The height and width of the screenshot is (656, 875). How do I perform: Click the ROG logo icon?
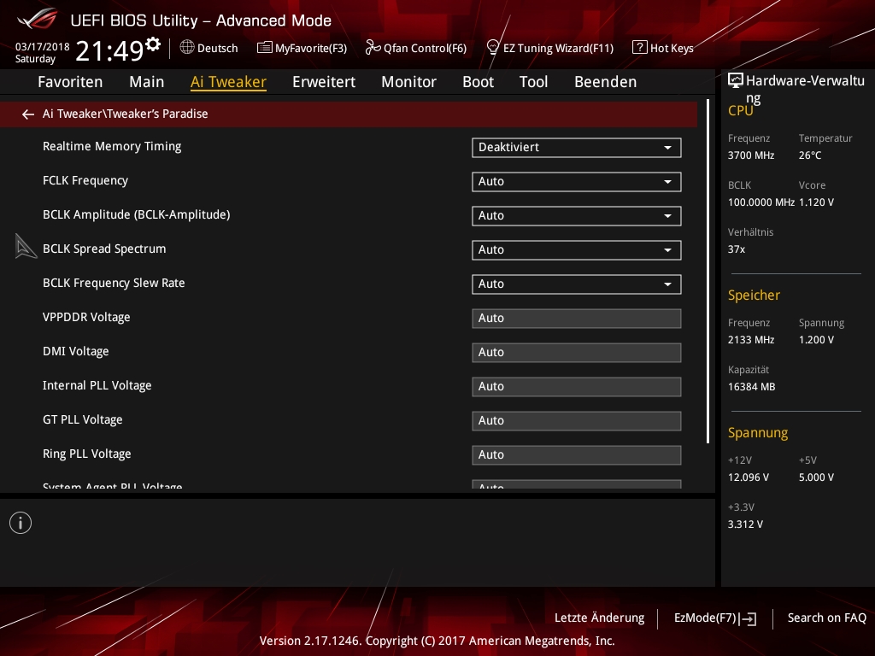point(37,19)
